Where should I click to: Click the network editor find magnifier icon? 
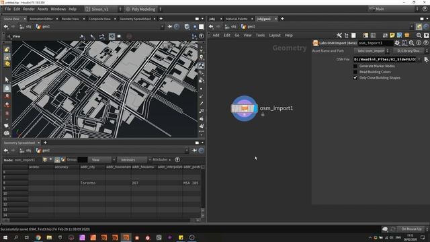[x=419, y=36]
